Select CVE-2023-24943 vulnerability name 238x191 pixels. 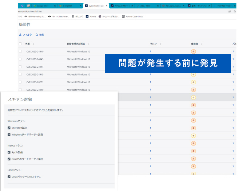[35, 59]
